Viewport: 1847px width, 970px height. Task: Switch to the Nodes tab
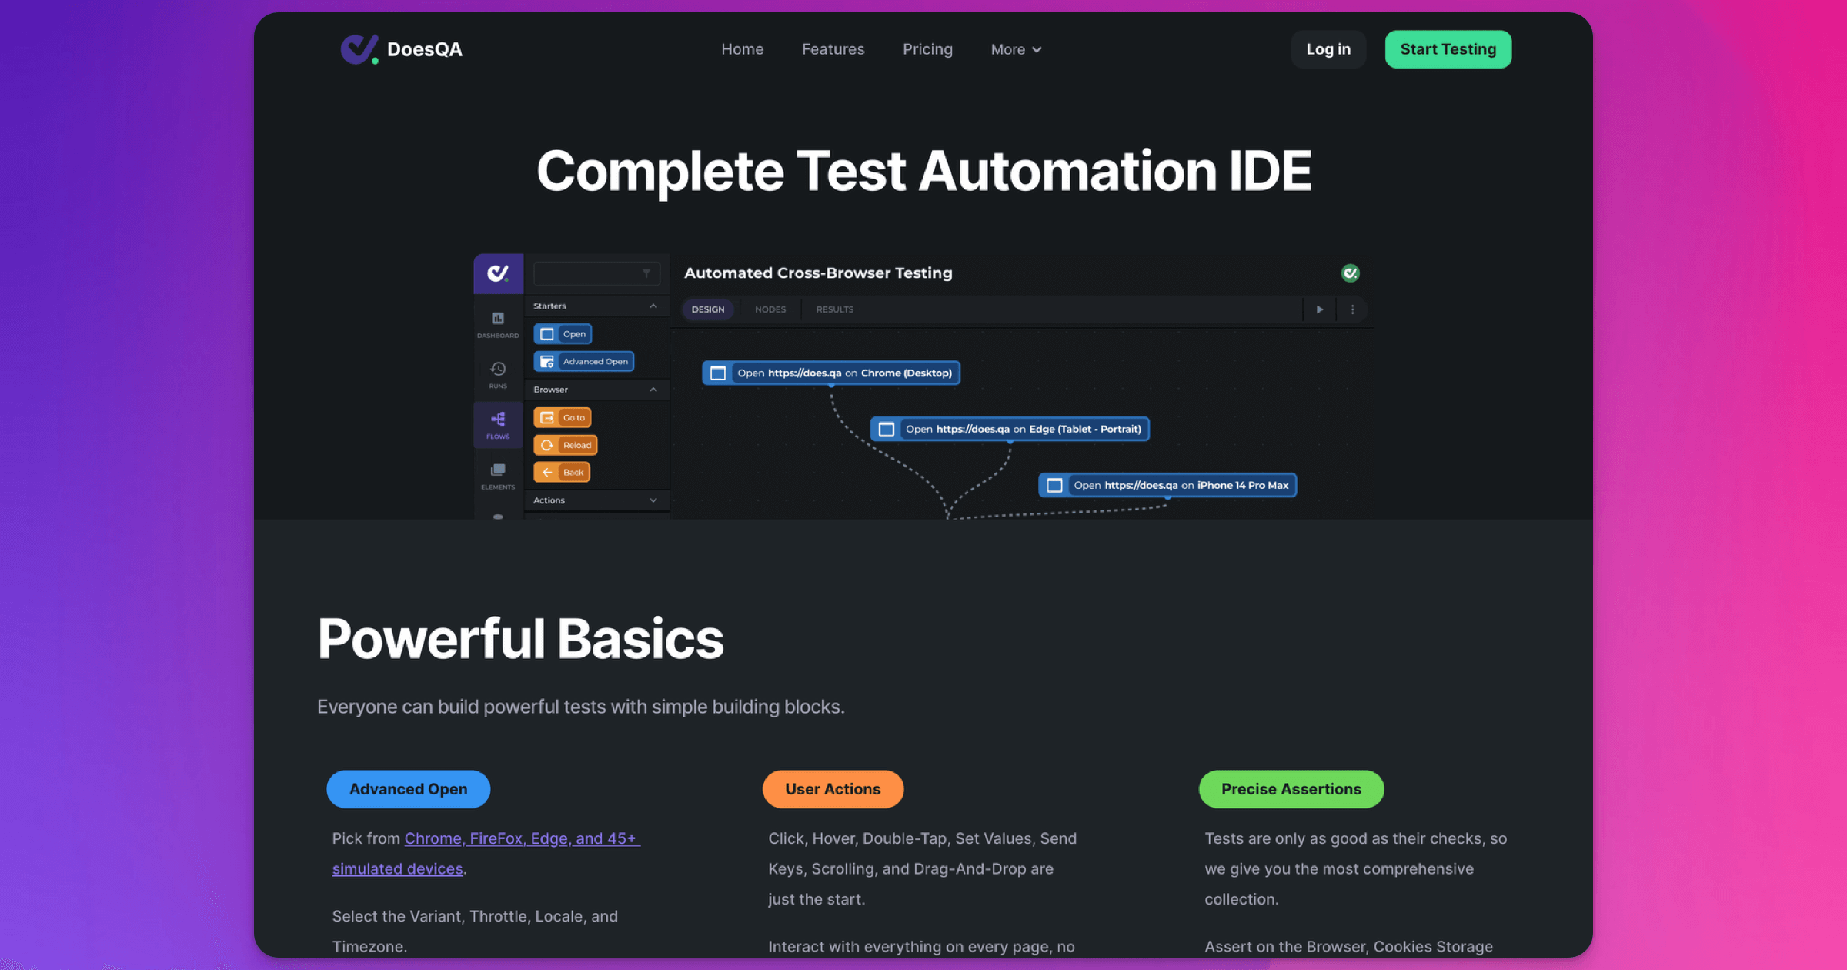pyautogui.click(x=770, y=309)
